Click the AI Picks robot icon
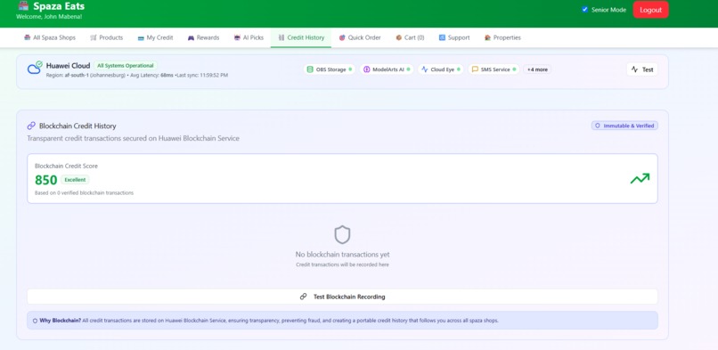 click(x=237, y=37)
